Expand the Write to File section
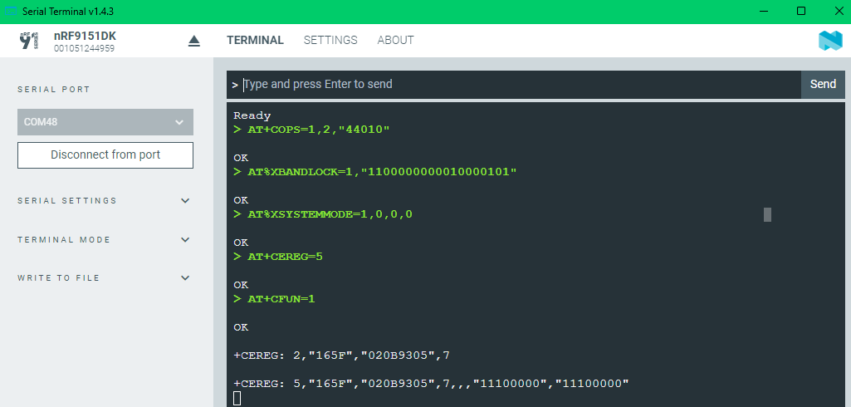 [x=105, y=278]
